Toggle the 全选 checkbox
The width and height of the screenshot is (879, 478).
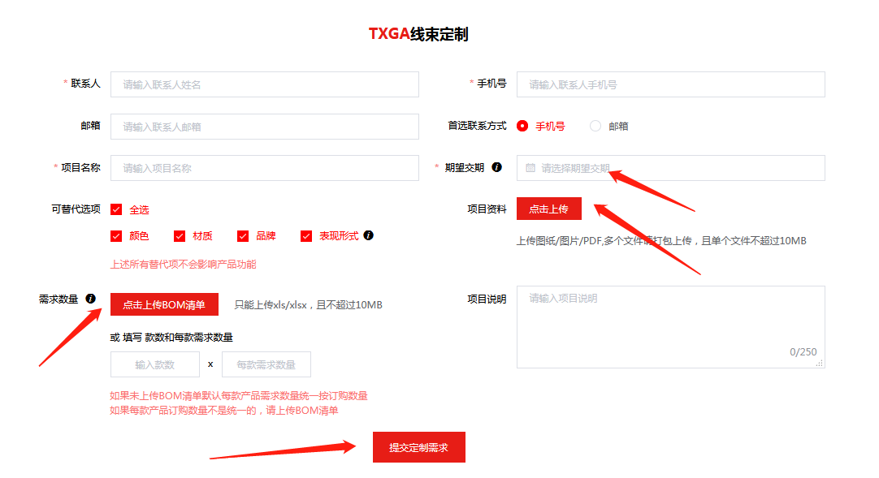coord(116,209)
